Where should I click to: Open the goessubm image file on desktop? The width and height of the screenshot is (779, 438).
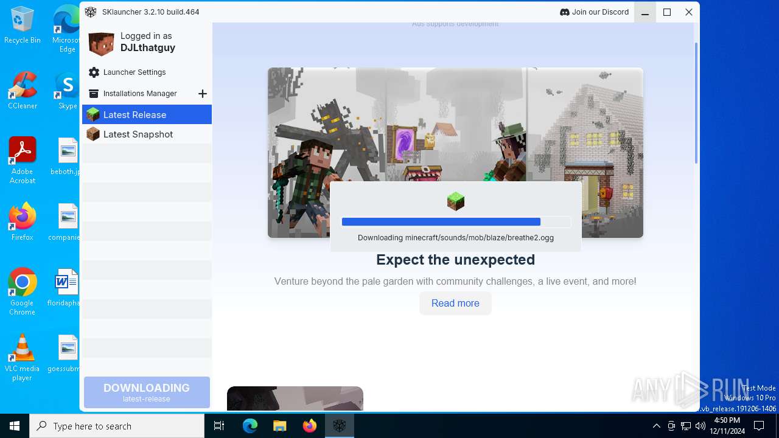(x=67, y=353)
